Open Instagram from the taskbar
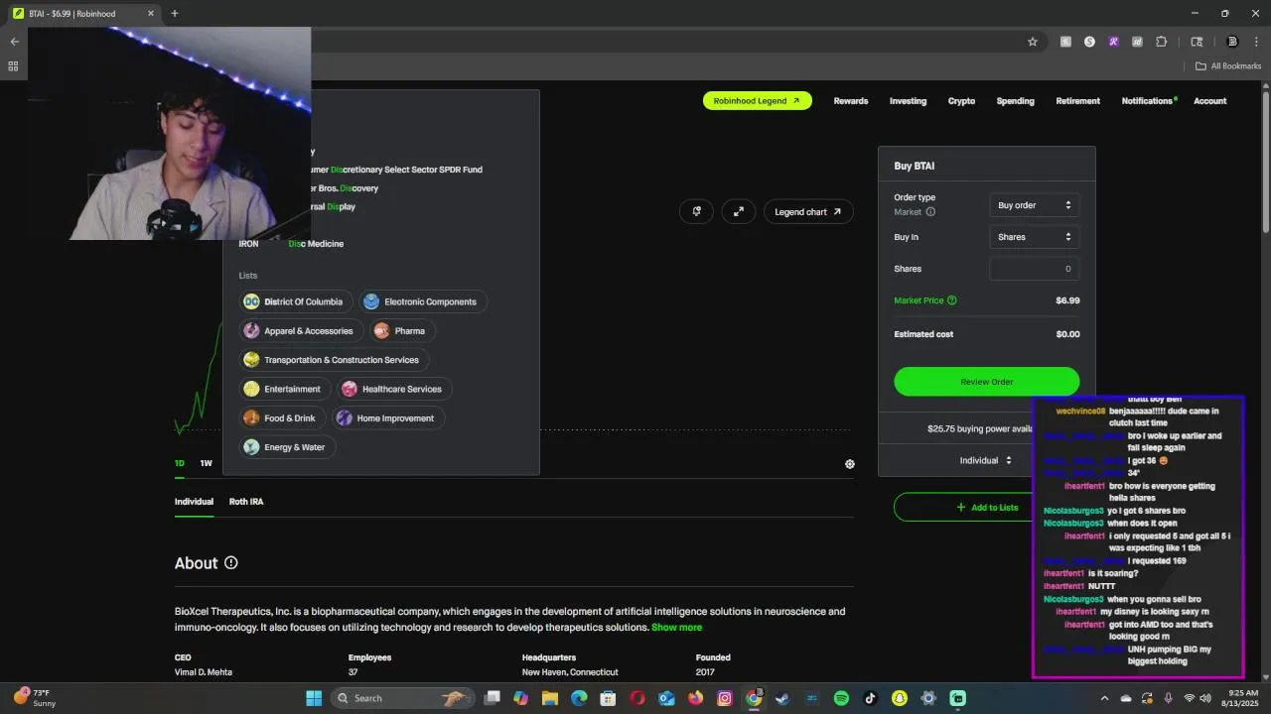This screenshot has width=1271, height=714. pyautogui.click(x=725, y=698)
